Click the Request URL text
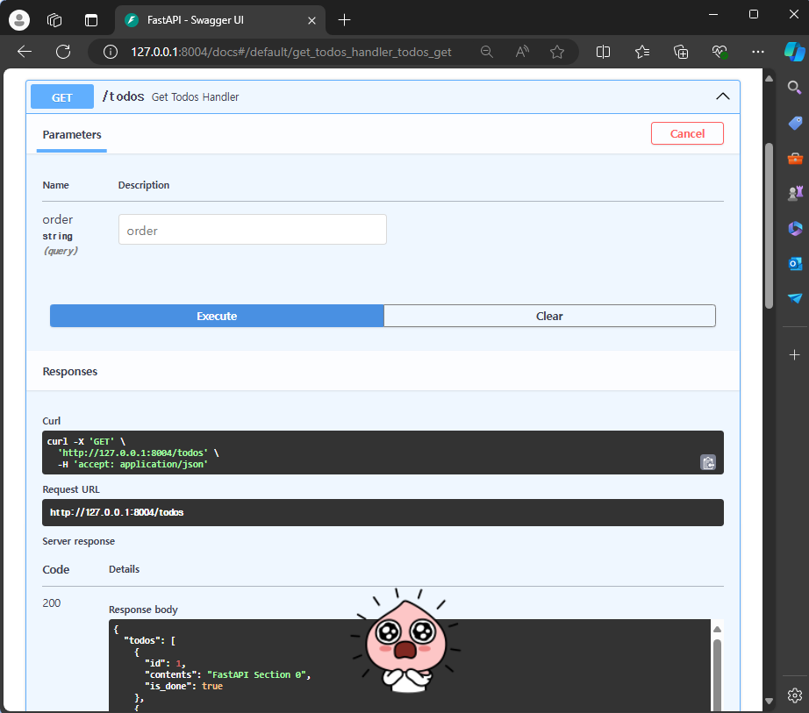 [x=117, y=512]
